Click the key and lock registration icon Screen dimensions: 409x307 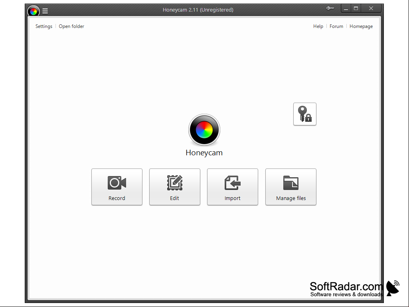point(305,114)
